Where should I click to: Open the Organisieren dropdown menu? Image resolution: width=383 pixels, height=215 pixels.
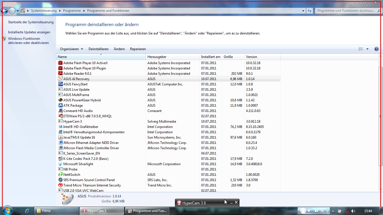pyautogui.click(x=71, y=49)
